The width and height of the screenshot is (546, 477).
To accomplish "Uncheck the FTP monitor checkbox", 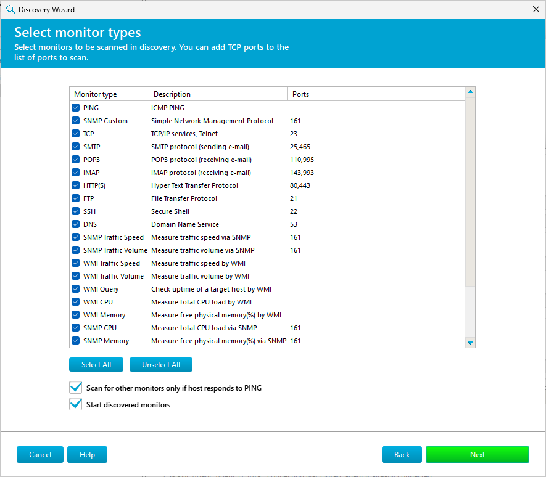I will (75, 198).
